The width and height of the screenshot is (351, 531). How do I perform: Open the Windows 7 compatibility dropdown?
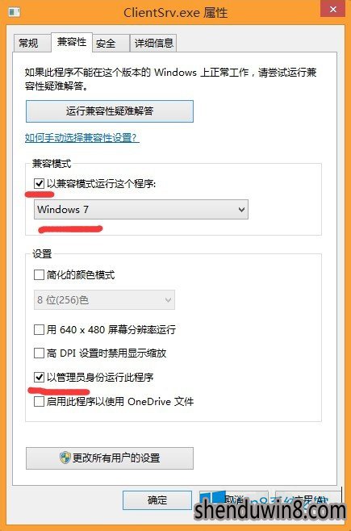(x=141, y=209)
